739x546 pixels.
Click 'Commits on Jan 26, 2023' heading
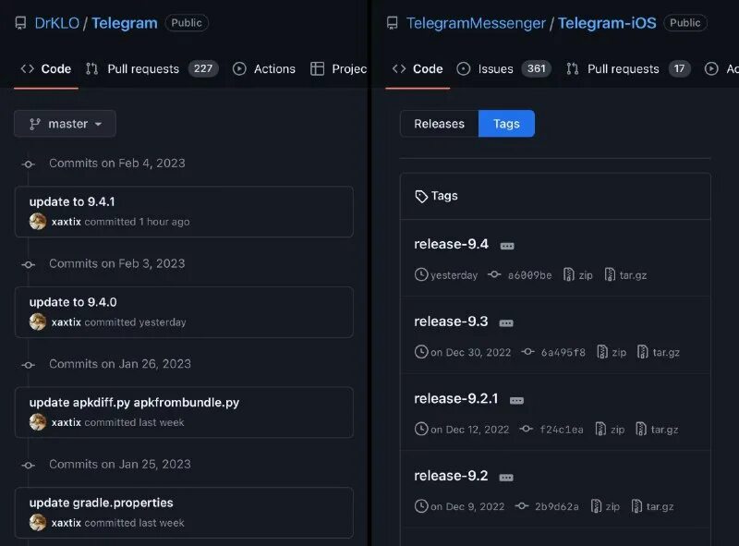pyautogui.click(x=120, y=364)
